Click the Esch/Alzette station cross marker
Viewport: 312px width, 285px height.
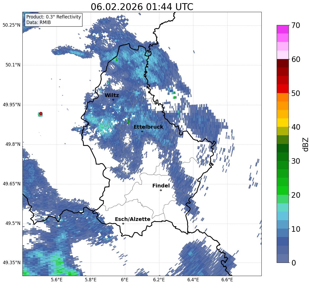pyautogui.click(x=123, y=224)
